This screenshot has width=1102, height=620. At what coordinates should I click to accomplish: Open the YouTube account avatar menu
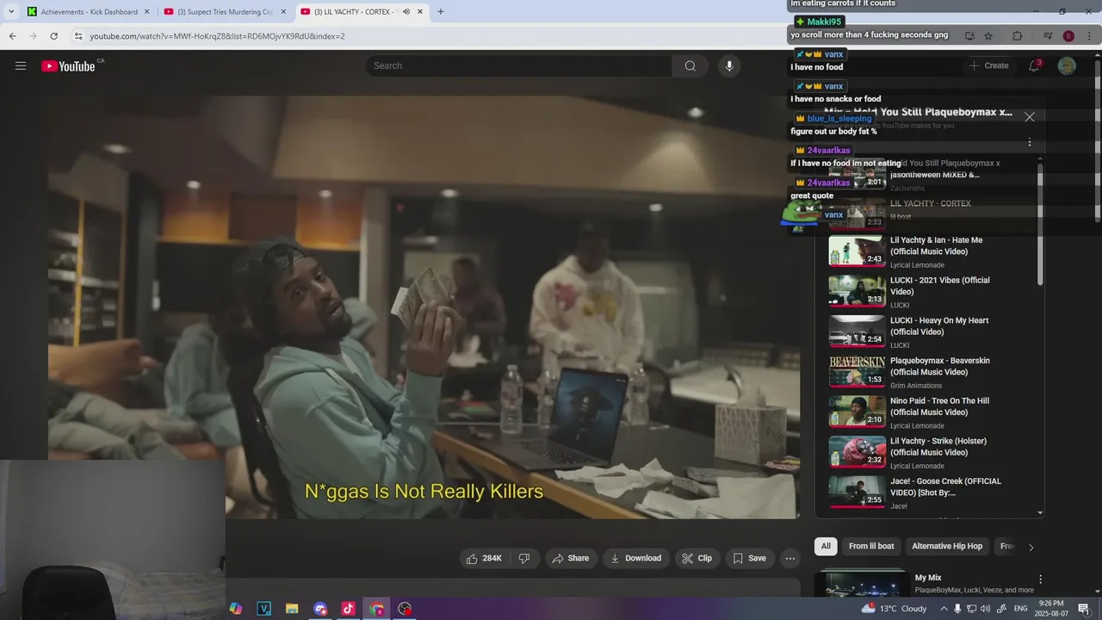(x=1067, y=65)
